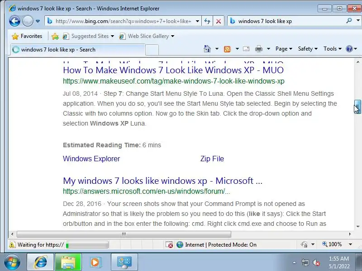Open the 'Zip File' sublink

pyautogui.click(x=212, y=159)
